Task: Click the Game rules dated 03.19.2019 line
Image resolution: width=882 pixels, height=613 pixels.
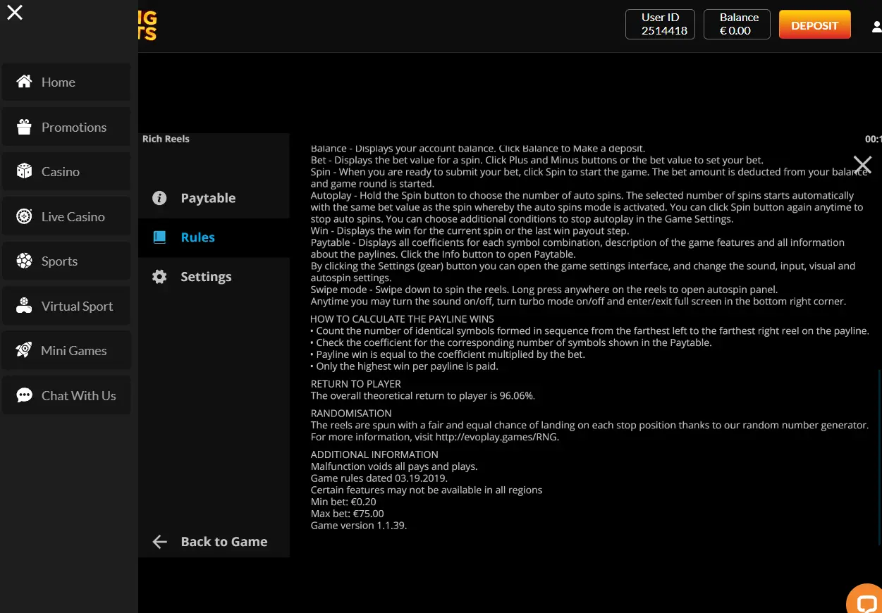Action: [x=379, y=478]
